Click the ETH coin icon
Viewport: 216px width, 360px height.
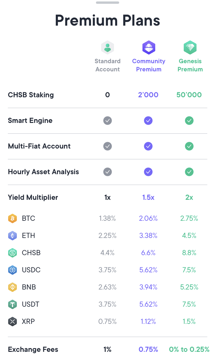pyautogui.click(x=13, y=236)
